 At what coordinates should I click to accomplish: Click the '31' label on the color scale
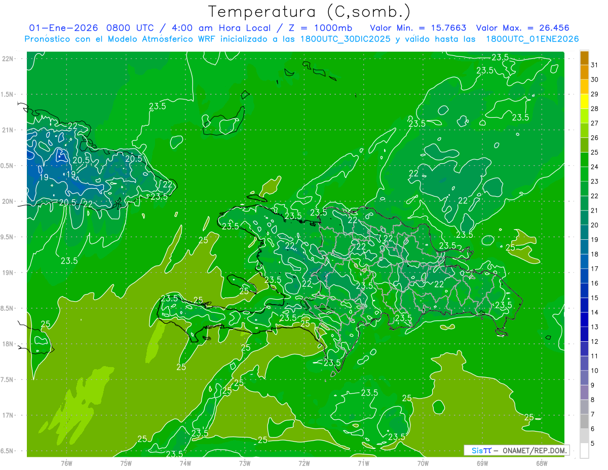pos(594,65)
